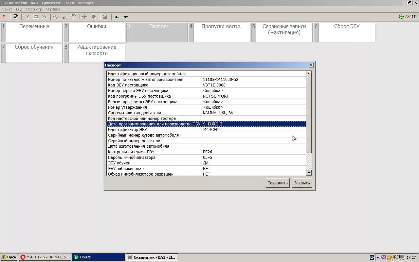Open the Отчет menu
This screenshot has width=419, height=262.
(7, 9)
